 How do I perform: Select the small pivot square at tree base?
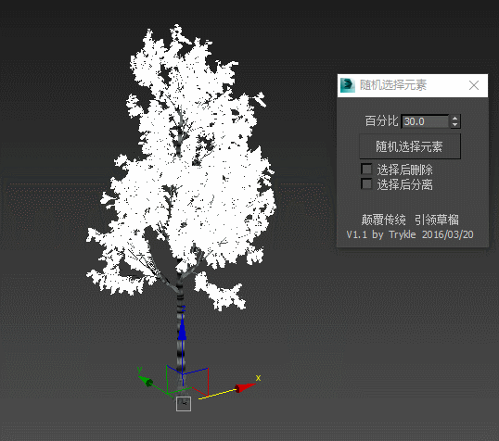184,404
